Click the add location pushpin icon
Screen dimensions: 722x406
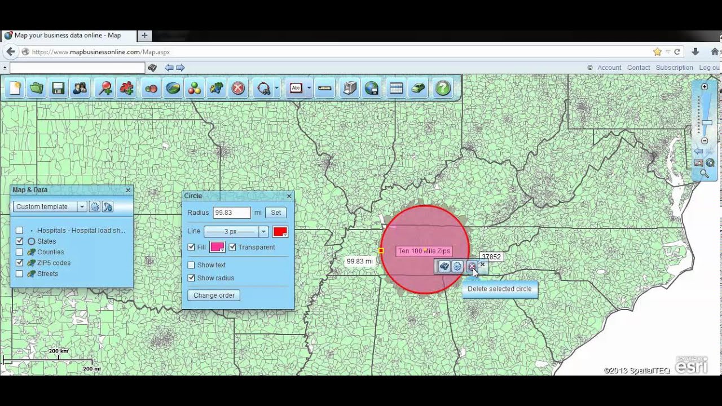[x=105, y=89]
